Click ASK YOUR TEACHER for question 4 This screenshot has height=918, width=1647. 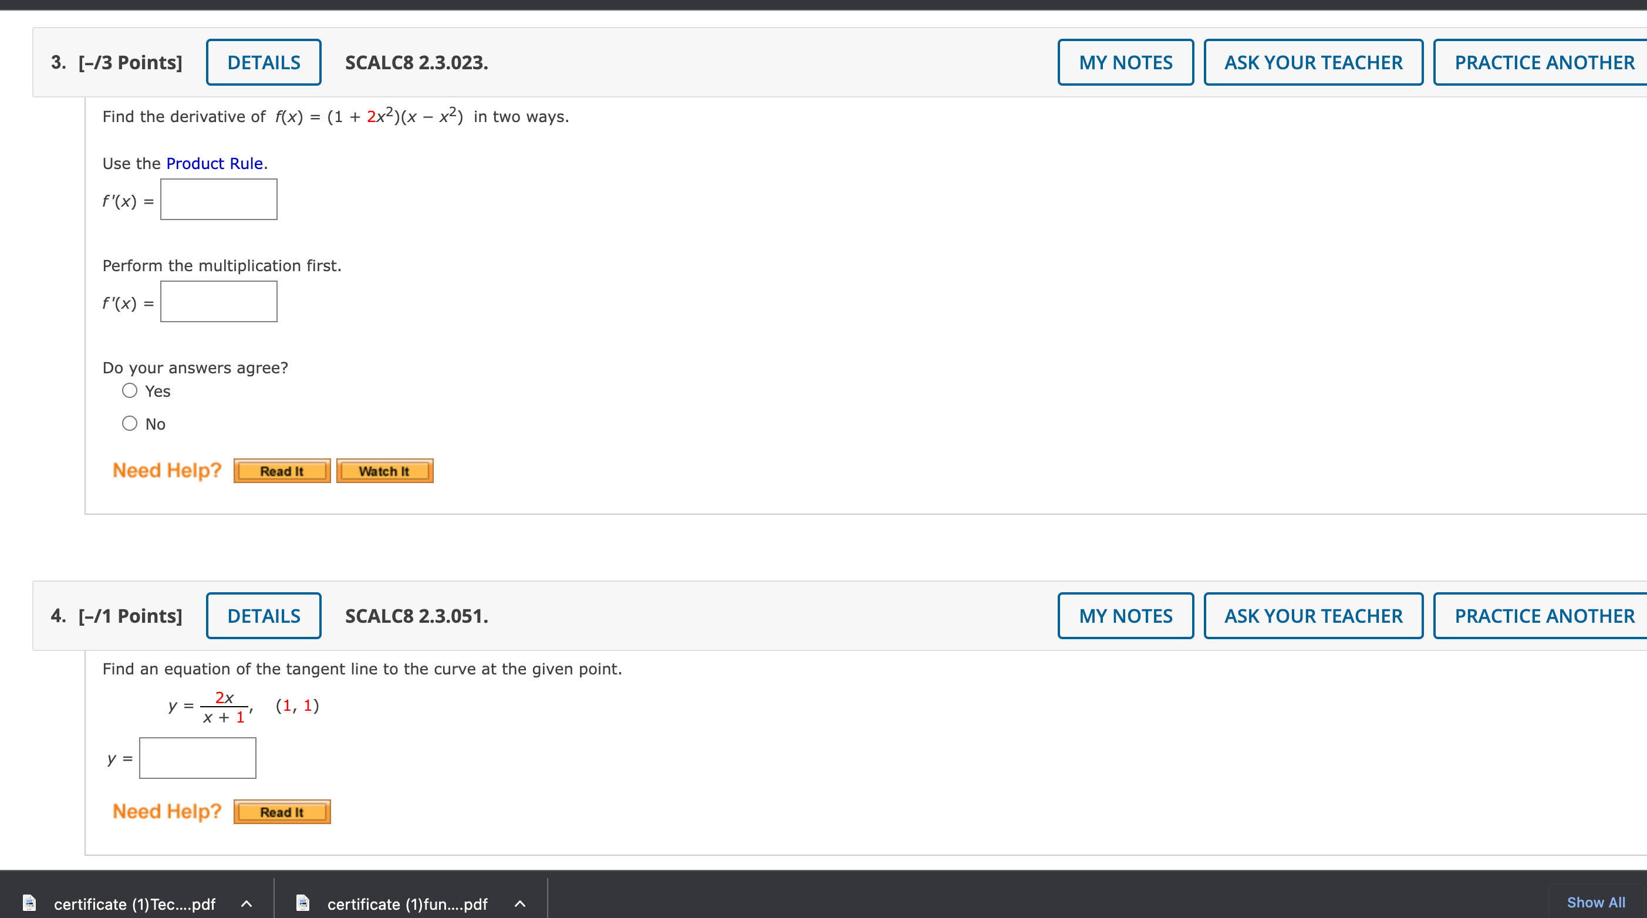tap(1312, 615)
